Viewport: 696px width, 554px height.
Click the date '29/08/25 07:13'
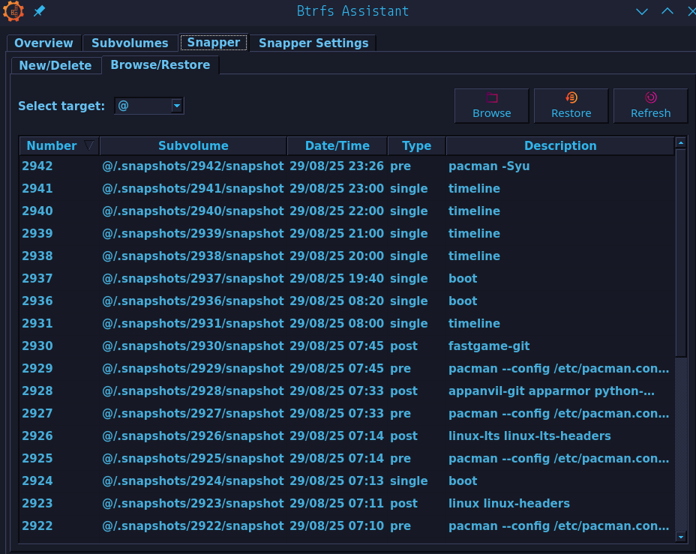[x=337, y=481]
